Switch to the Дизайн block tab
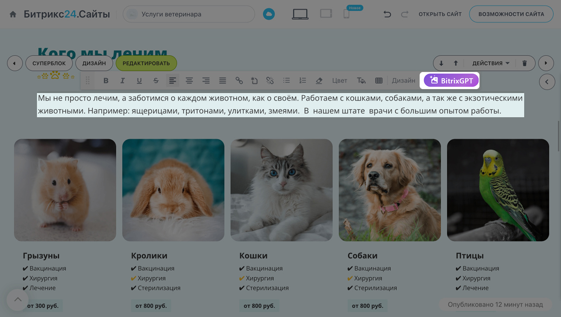Screen dimensions: 561x317 pyautogui.click(x=94, y=63)
